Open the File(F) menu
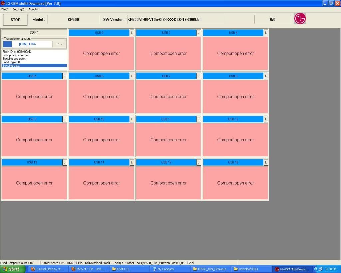The height and width of the screenshot is (273, 341). click(x=5, y=9)
